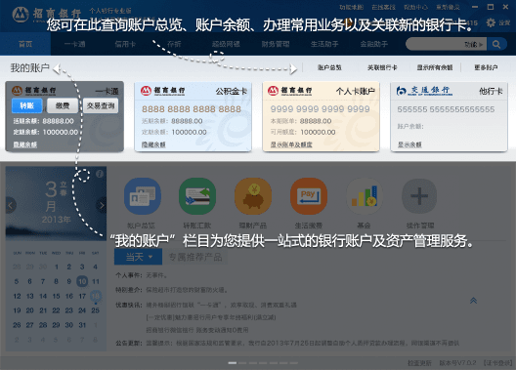Click card number 8888 8888 8888 8888
The height and width of the screenshot is (370, 516).
pos(192,109)
